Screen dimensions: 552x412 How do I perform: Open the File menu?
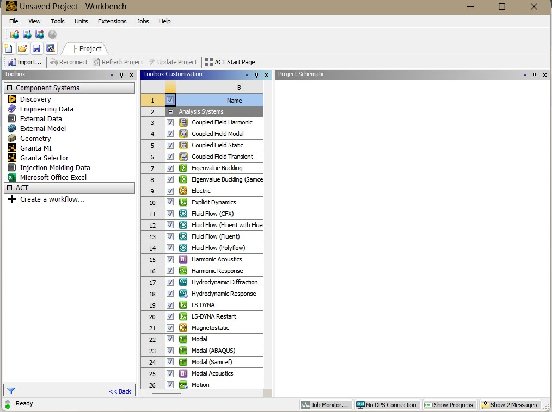click(x=14, y=21)
